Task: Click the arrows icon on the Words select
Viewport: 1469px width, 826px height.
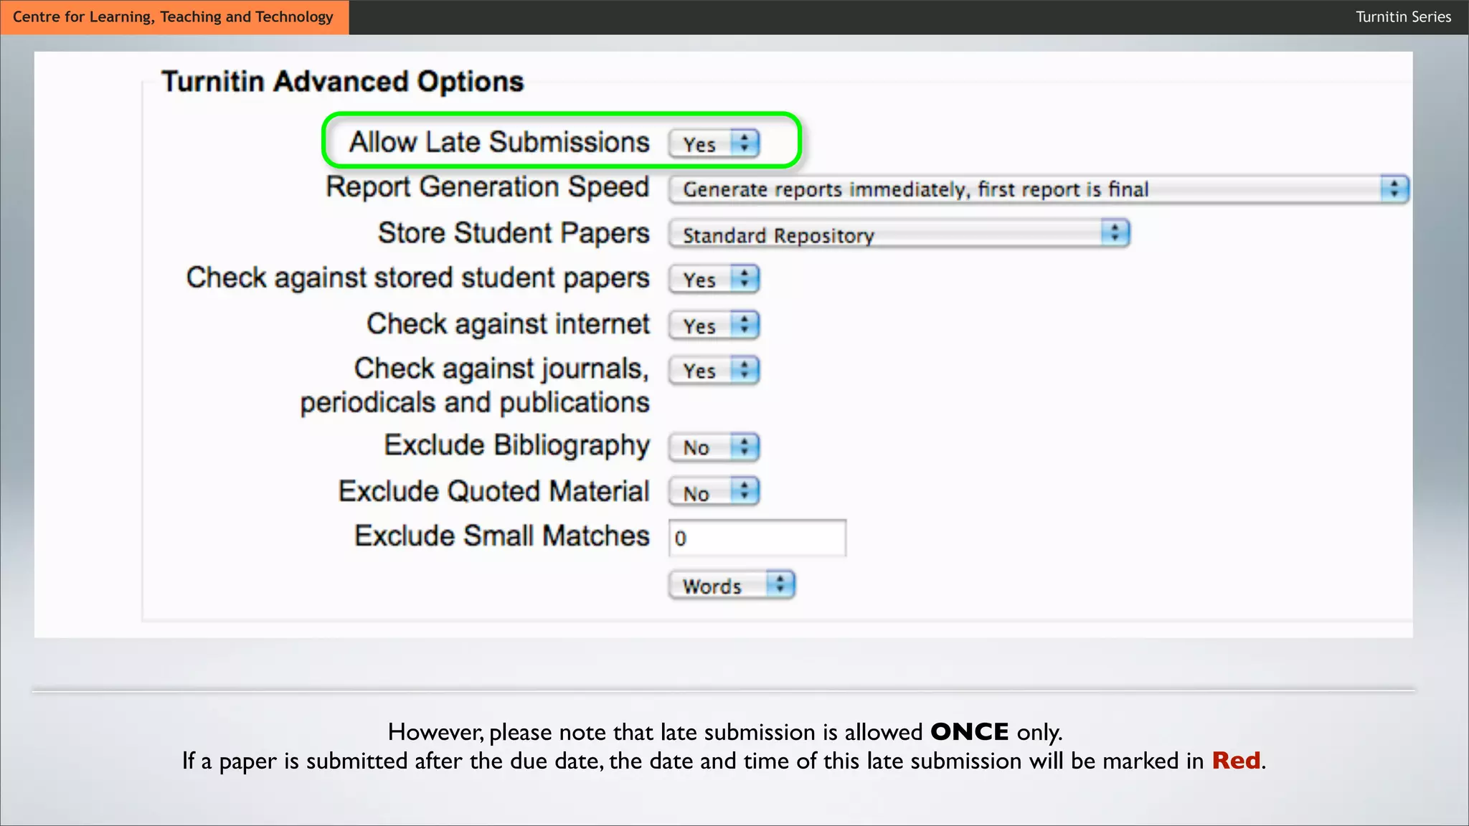Action: tap(780, 584)
